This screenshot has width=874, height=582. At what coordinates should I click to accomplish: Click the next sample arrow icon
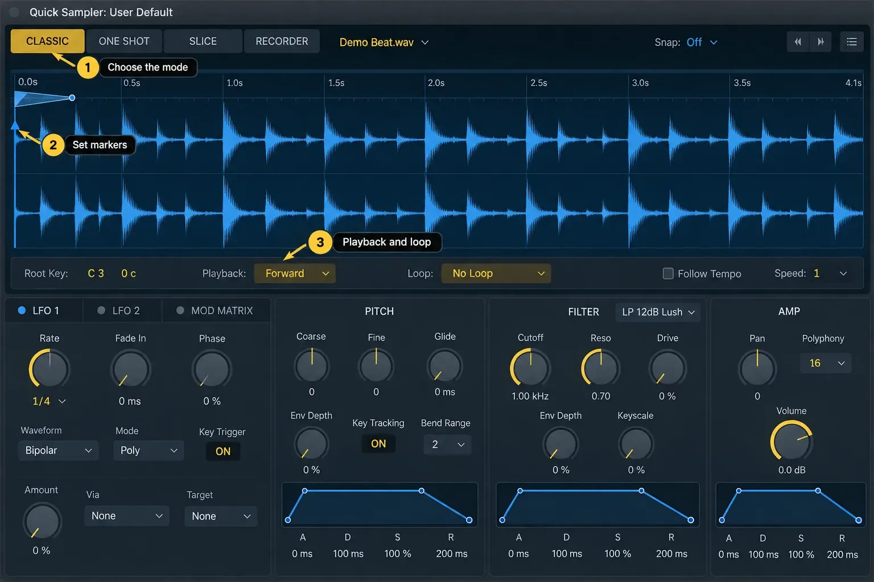point(821,41)
